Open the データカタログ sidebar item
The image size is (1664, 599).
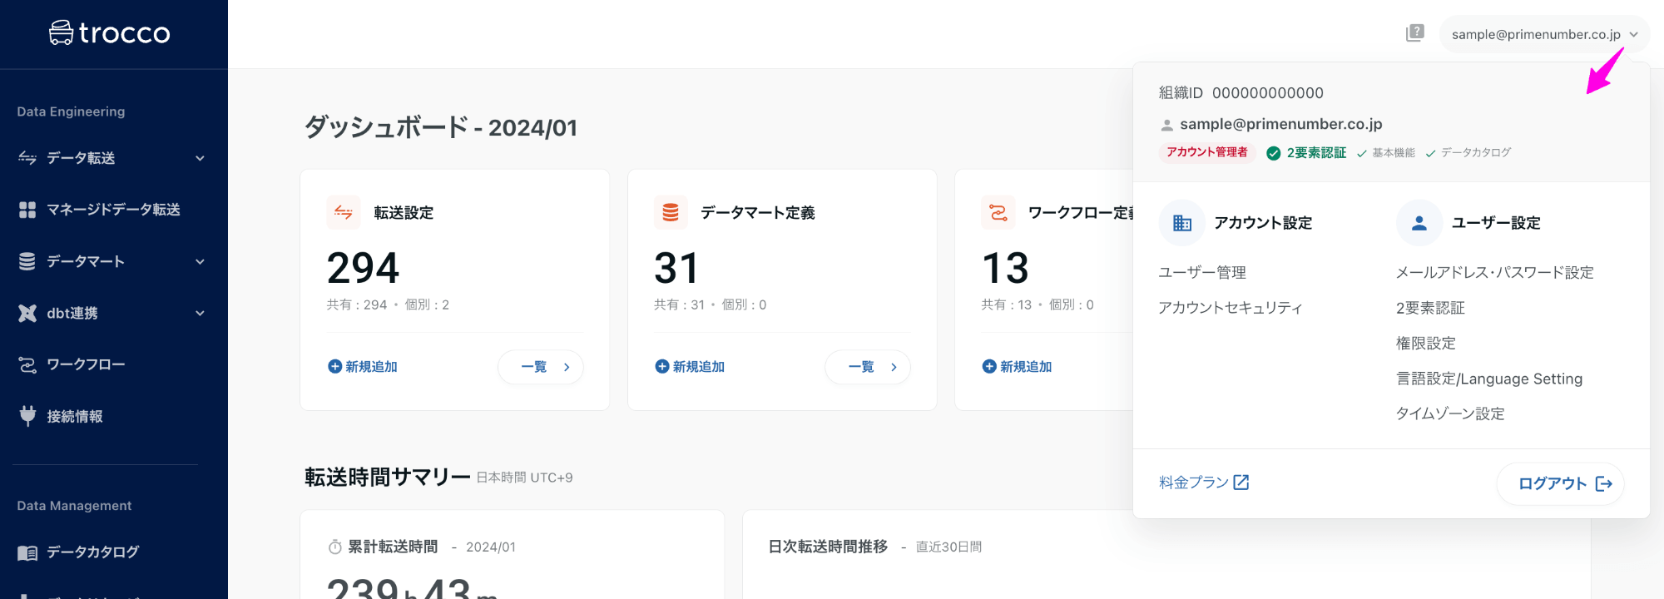pos(113,552)
